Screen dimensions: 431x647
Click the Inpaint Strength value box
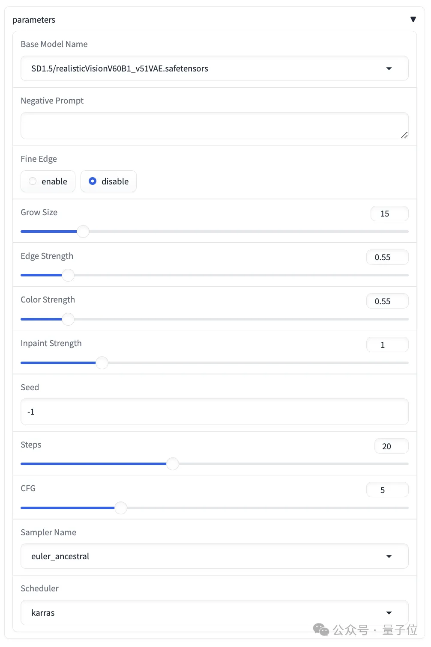387,345
